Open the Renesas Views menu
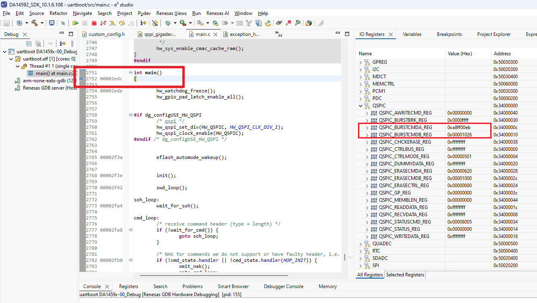Image resolution: width=537 pixels, height=303 pixels. [x=171, y=13]
